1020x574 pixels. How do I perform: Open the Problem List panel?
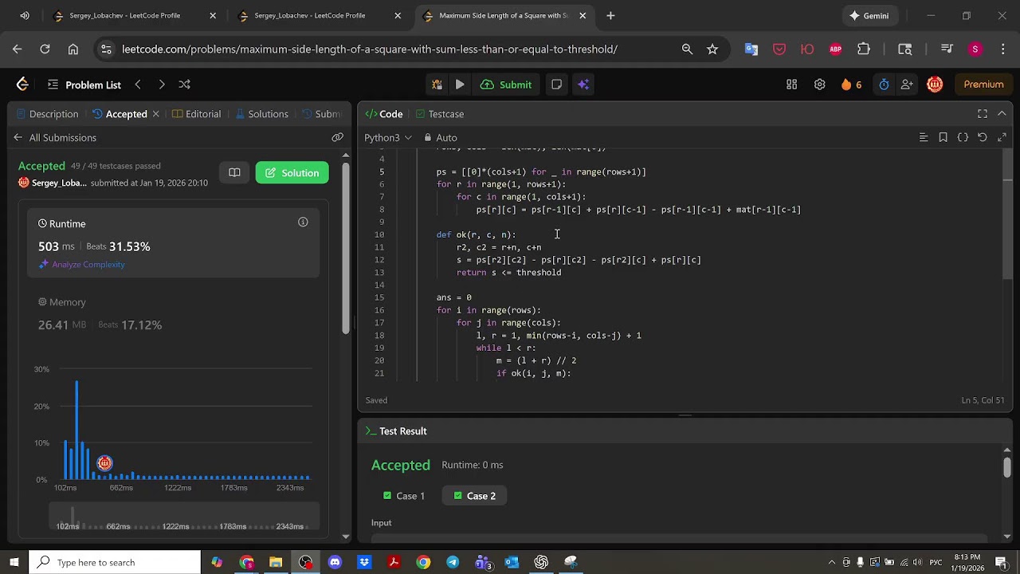click(x=84, y=85)
